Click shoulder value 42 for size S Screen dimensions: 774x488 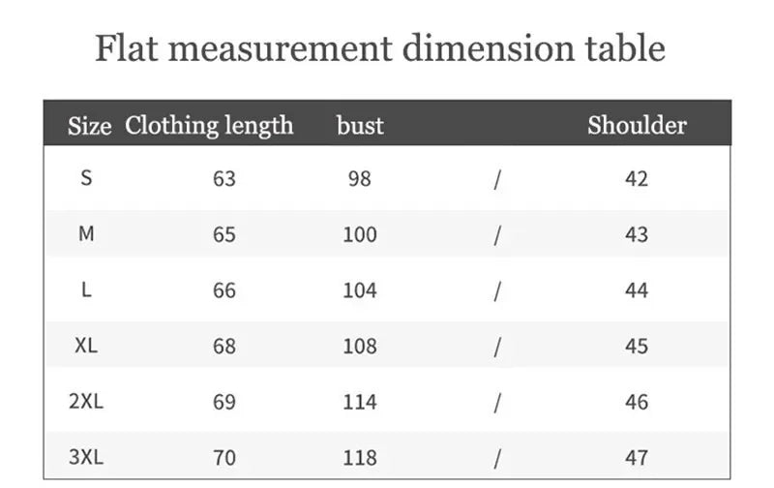click(x=637, y=179)
